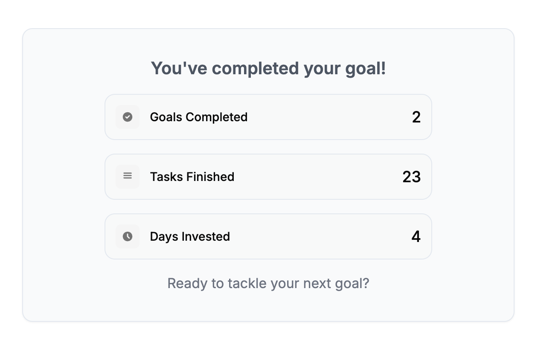Click the gap between Goals and Tasks rows
The image size is (535, 344).
pos(268,147)
